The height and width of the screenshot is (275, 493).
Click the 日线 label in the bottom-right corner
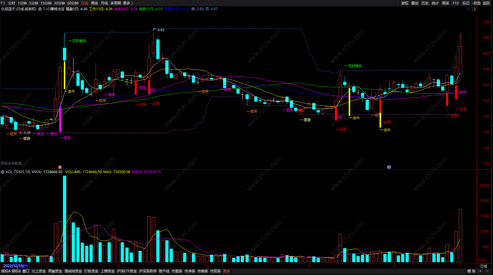484,266
